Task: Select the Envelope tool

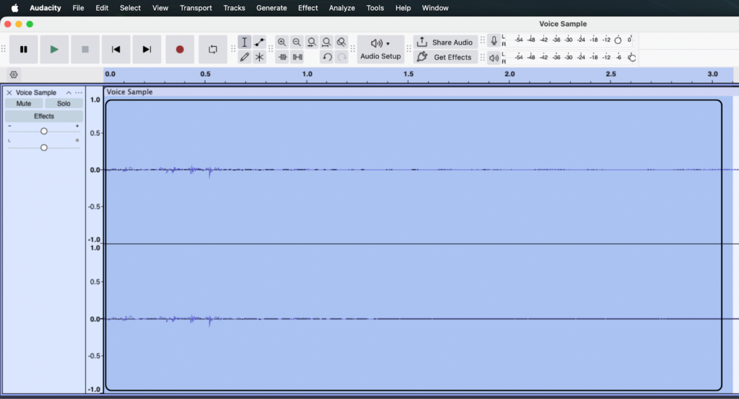Action: (260, 42)
